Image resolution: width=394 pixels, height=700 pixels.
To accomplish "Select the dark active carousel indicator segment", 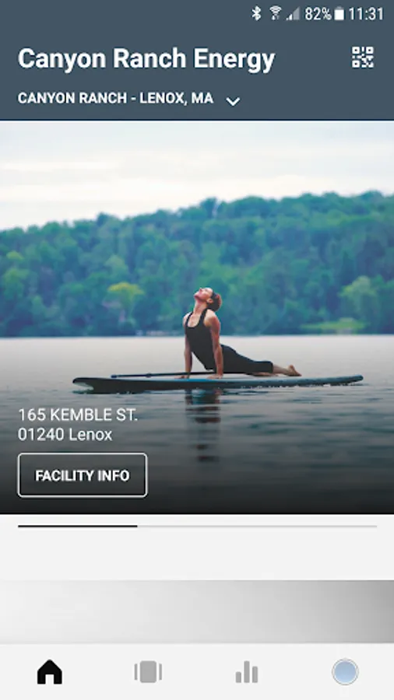I will pyautogui.click(x=78, y=527).
